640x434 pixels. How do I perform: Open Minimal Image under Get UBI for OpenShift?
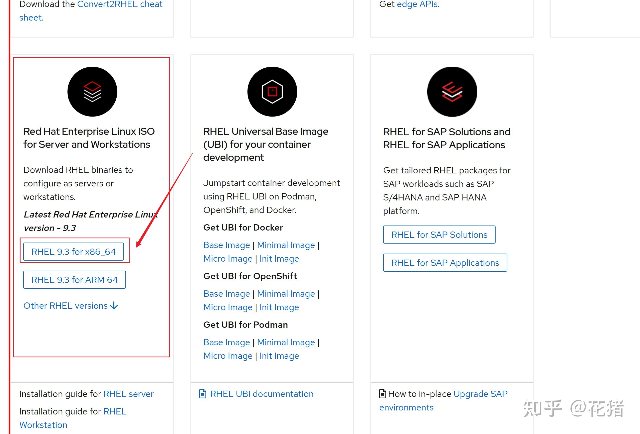pyautogui.click(x=286, y=294)
